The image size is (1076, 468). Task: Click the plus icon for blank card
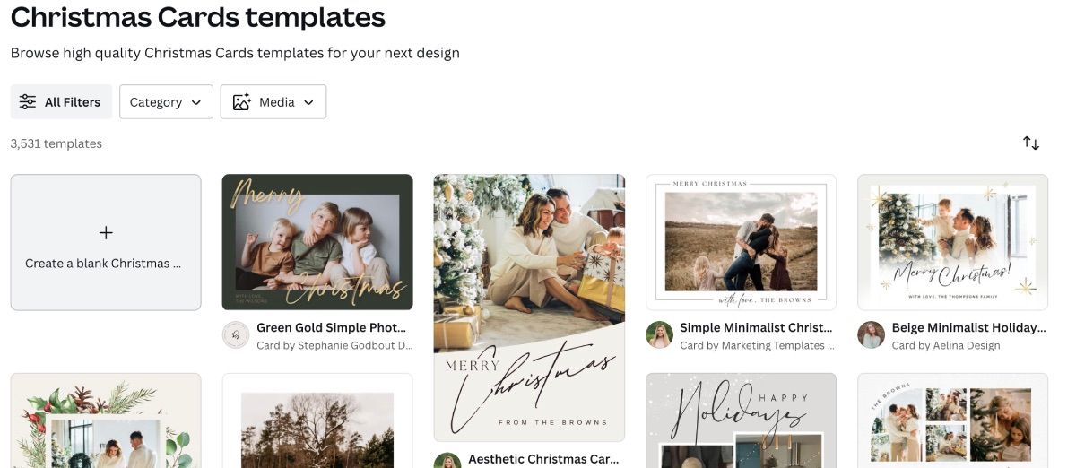106,233
